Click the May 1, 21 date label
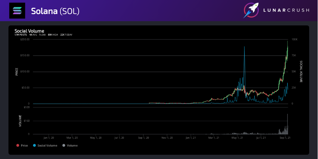The image size is (318, 159). (x=237, y=138)
